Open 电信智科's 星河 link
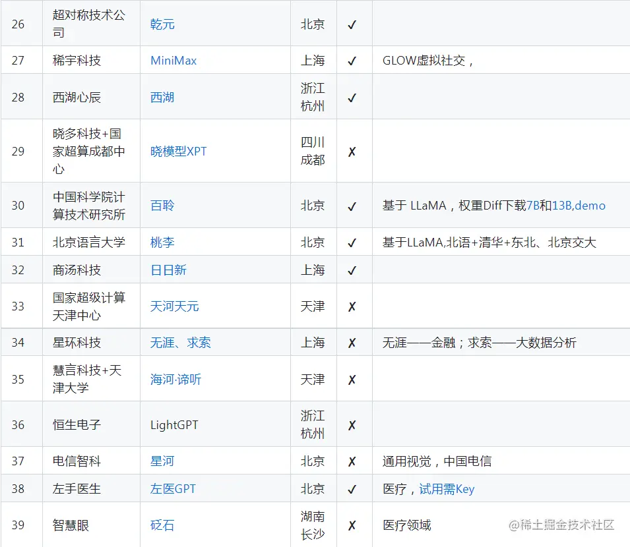The height and width of the screenshot is (547, 630). pos(161,461)
